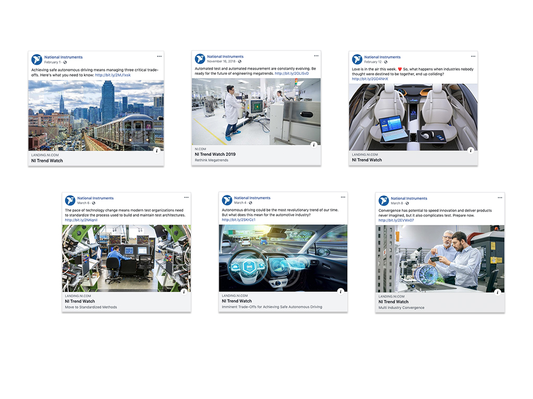Click the info icon on the control room image
This screenshot has width=533, height=399.
coord(184,291)
